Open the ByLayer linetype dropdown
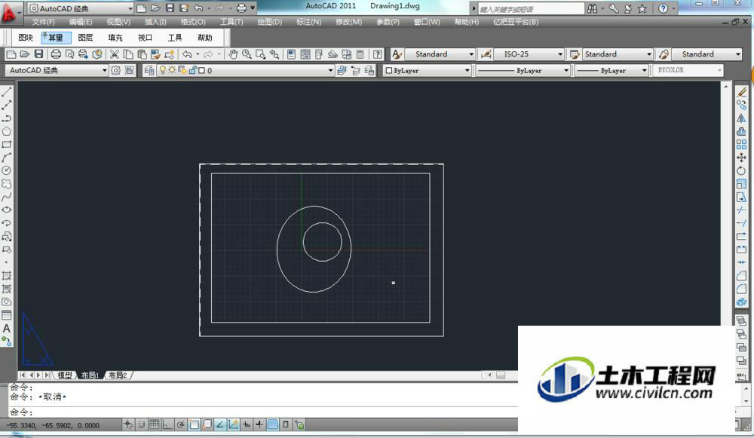 click(x=523, y=71)
